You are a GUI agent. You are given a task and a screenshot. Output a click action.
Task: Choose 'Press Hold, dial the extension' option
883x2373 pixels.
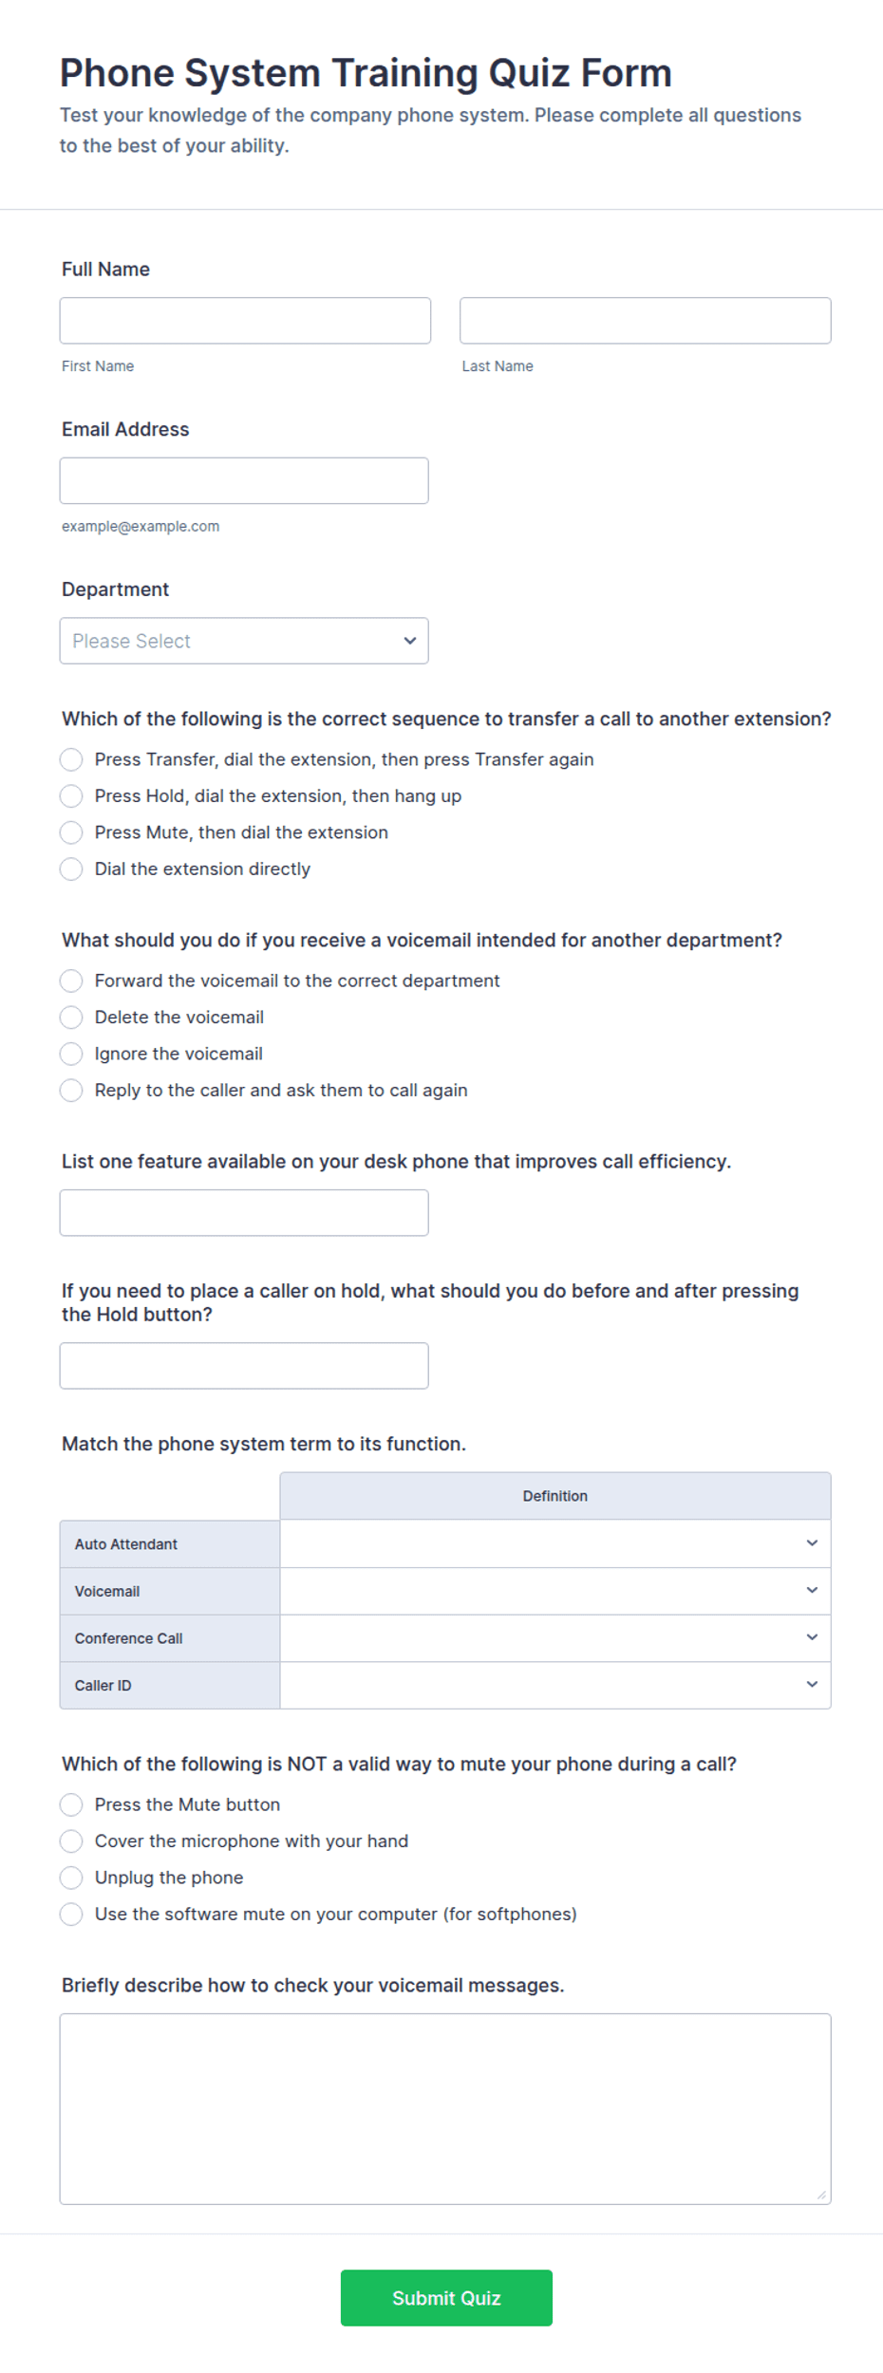point(71,795)
